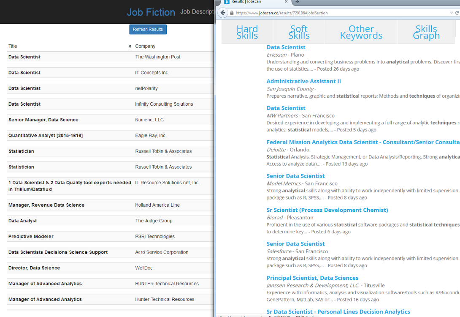Screen dimensions: 460x317
Task: Open MW Partners Data Scientist link
Action: (286, 108)
